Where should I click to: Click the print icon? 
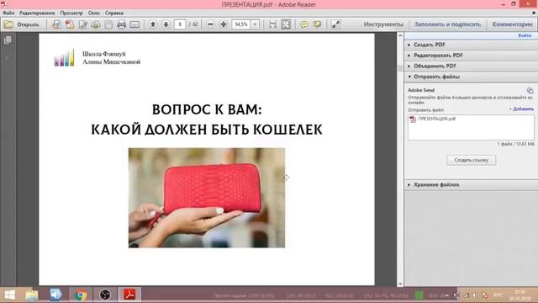[121, 24]
